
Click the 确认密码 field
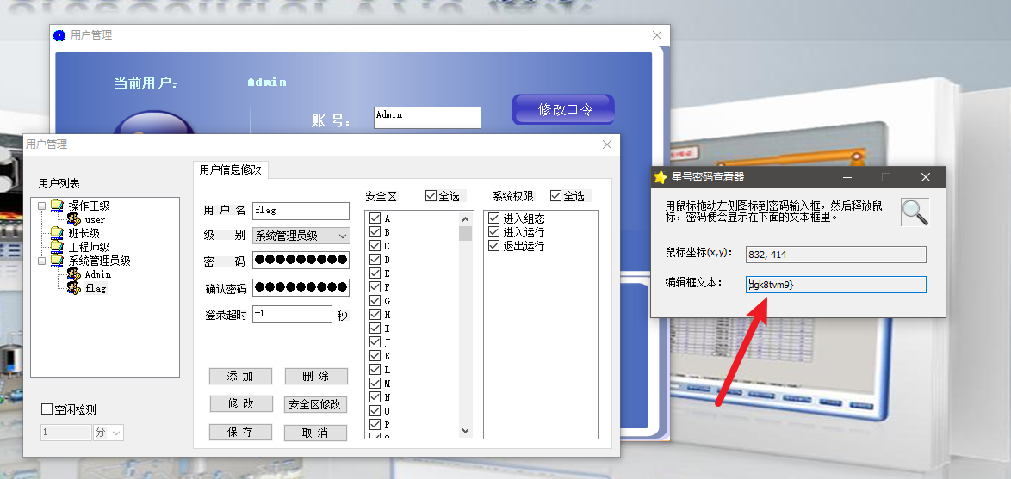(301, 287)
